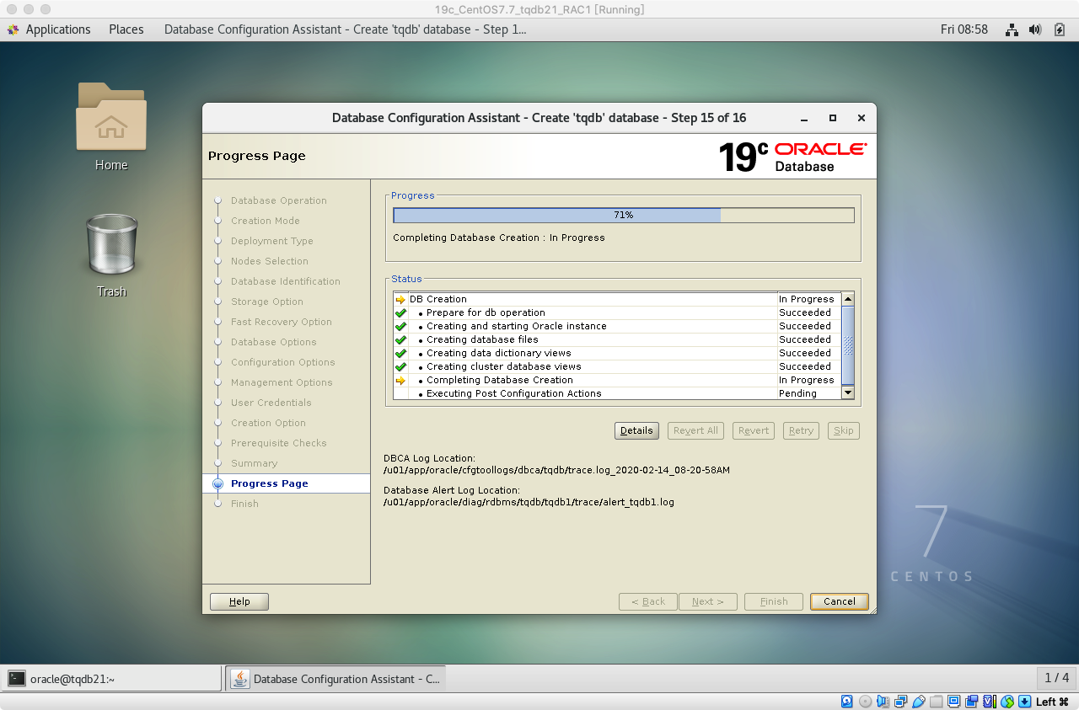The image size is (1079, 710).
Task: Click the disabled Next button
Action: pyautogui.click(x=708, y=601)
